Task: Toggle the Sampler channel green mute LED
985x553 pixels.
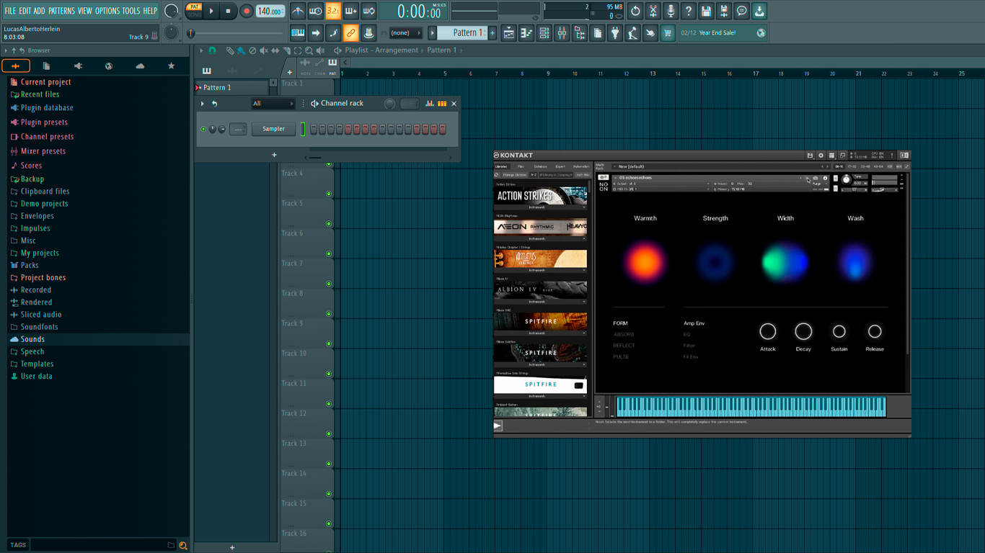Action: pos(203,129)
